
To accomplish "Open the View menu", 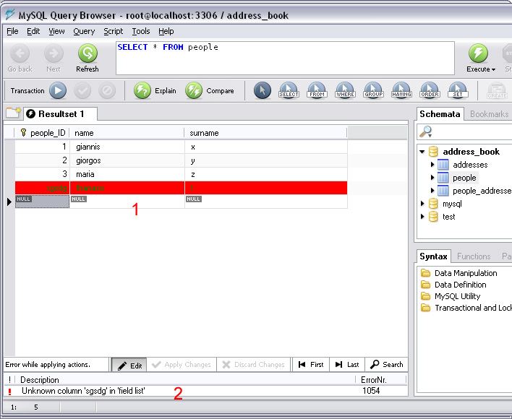I will click(56, 31).
